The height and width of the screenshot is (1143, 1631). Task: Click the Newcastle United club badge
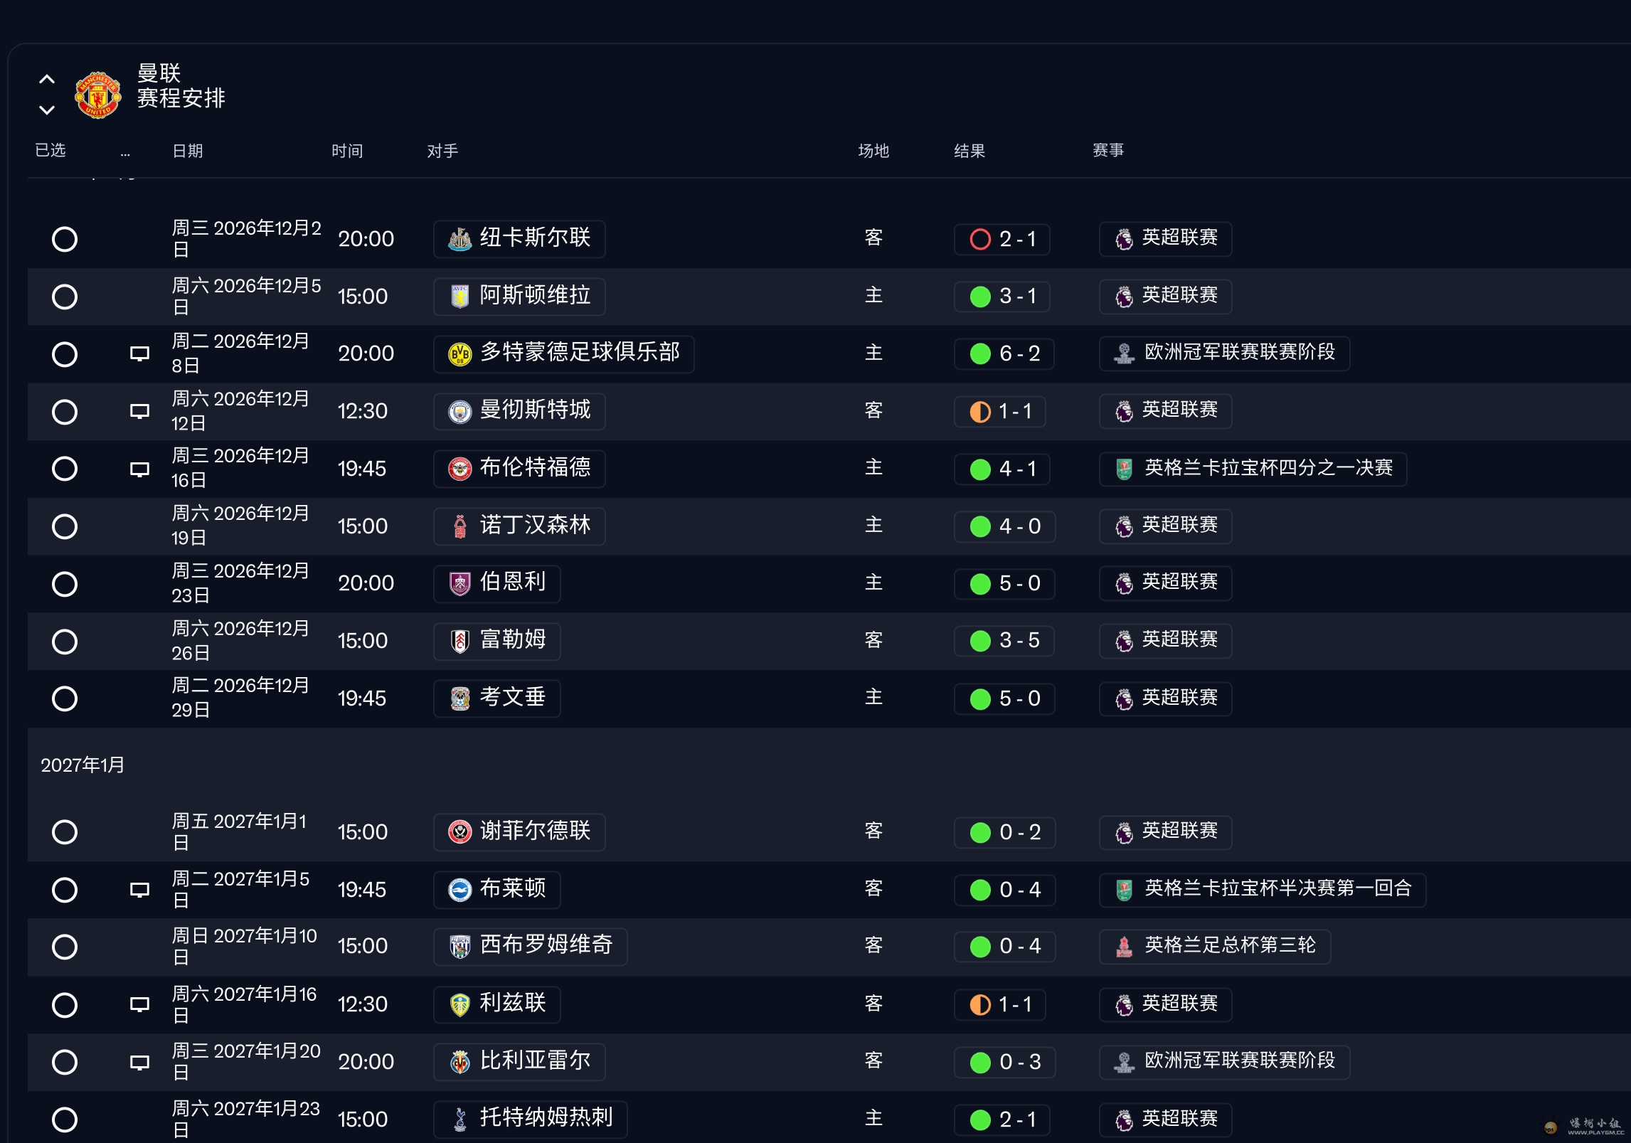(460, 239)
